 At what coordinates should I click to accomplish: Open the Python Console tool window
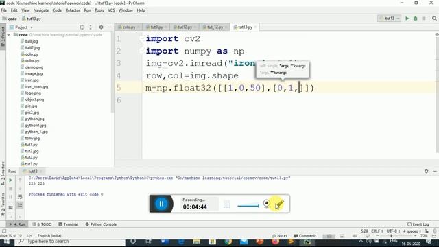tap(101, 224)
